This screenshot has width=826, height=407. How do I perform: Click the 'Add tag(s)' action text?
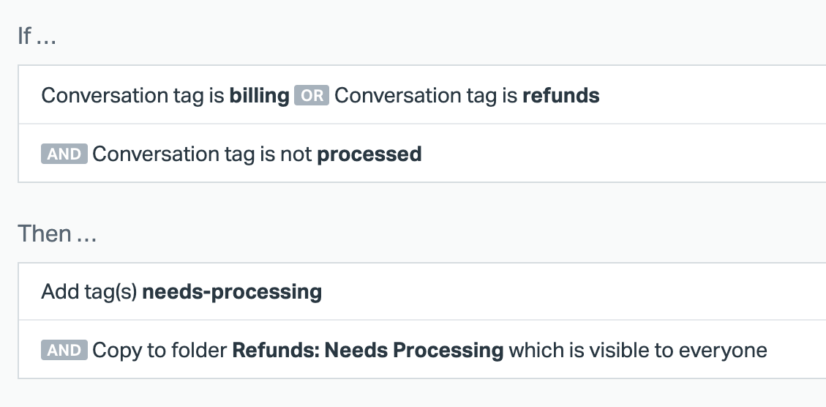point(89,291)
